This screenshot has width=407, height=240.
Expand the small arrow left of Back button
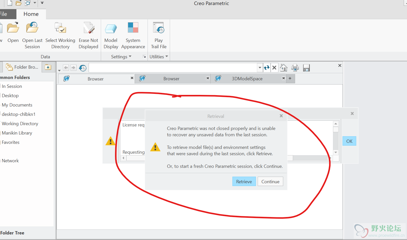point(59,70)
